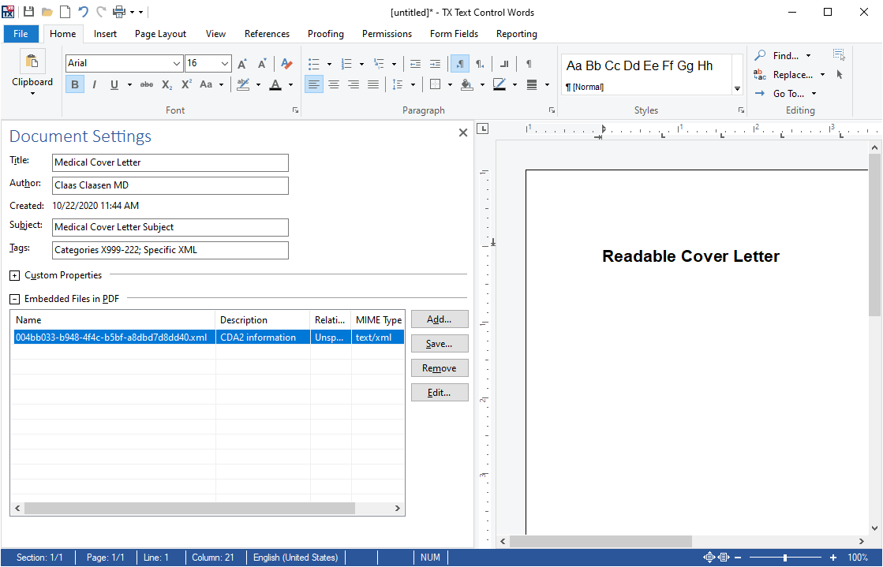The height and width of the screenshot is (567, 883).
Task: Increase font size with grow font icon
Action: (x=242, y=64)
